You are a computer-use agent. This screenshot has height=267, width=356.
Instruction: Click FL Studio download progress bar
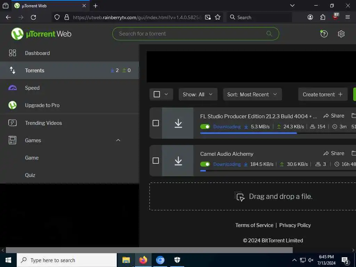tap(278, 133)
